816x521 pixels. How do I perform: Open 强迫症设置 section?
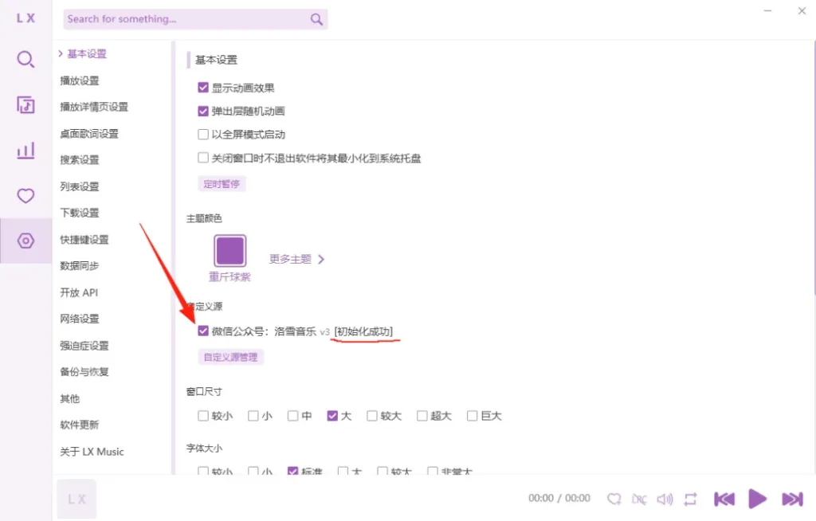click(84, 346)
